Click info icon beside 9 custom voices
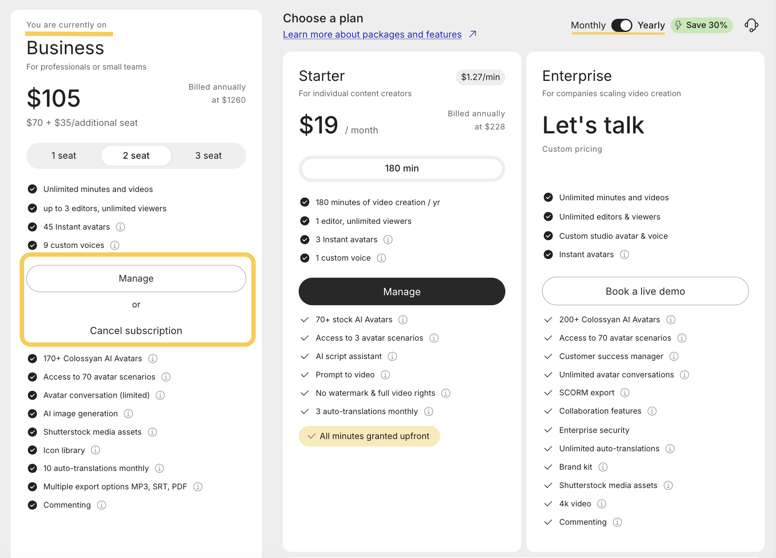Image resolution: width=776 pixels, height=558 pixels. tap(115, 245)
